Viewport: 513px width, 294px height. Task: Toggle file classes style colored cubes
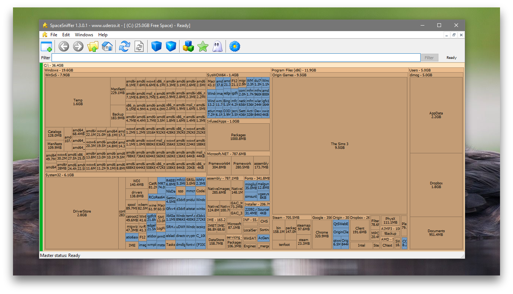pos(188,46)
